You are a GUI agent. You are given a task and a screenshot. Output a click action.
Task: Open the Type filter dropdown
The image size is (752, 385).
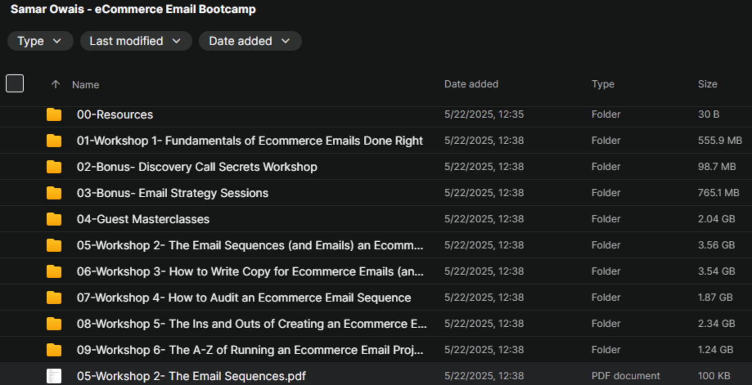40,41
